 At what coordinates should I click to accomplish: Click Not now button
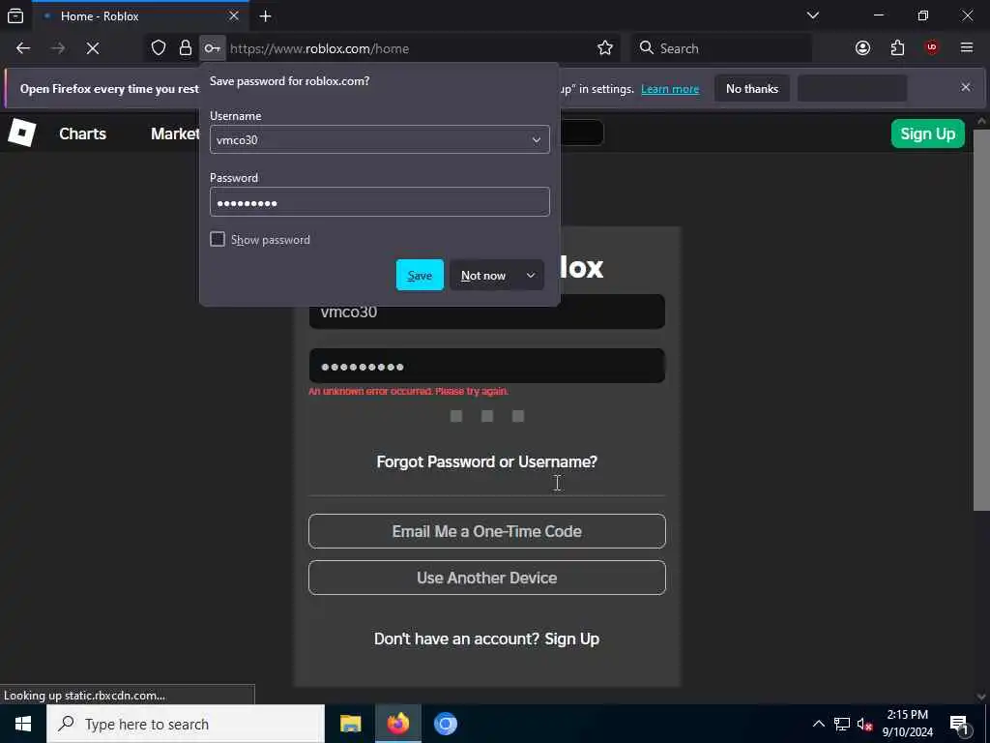coord(483,275)
